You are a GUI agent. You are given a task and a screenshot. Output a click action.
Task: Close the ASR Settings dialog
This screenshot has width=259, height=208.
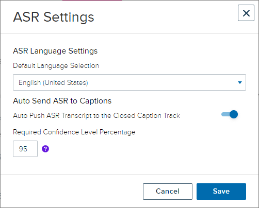[x=246, y=13]
